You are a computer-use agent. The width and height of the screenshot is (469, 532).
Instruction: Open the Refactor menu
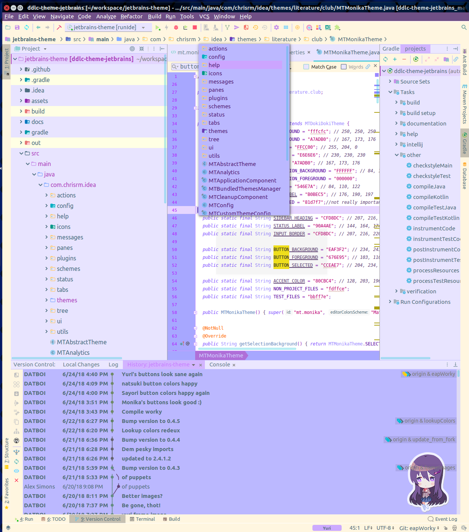click(x=131, y=16)
